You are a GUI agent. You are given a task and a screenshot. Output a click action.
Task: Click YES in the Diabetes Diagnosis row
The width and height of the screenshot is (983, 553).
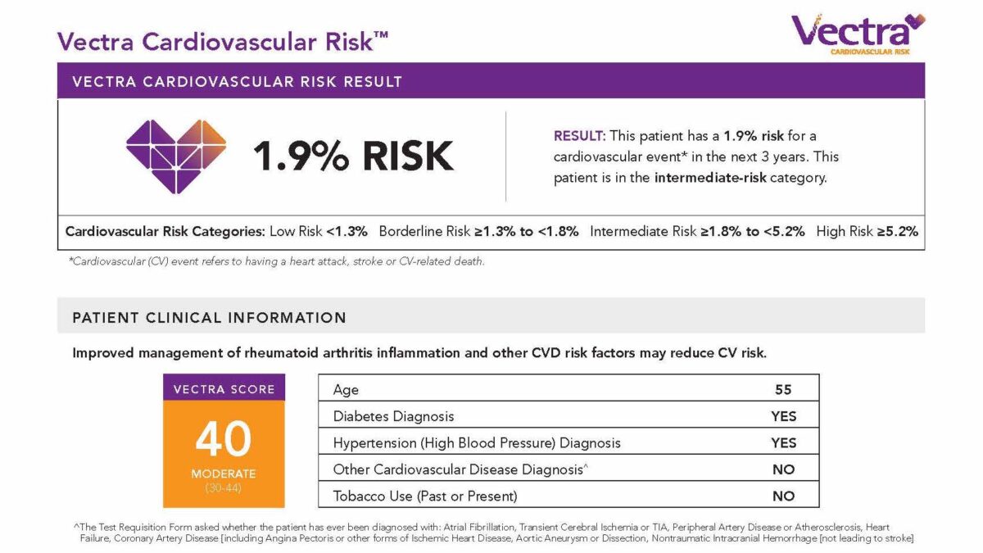(783, 416)
